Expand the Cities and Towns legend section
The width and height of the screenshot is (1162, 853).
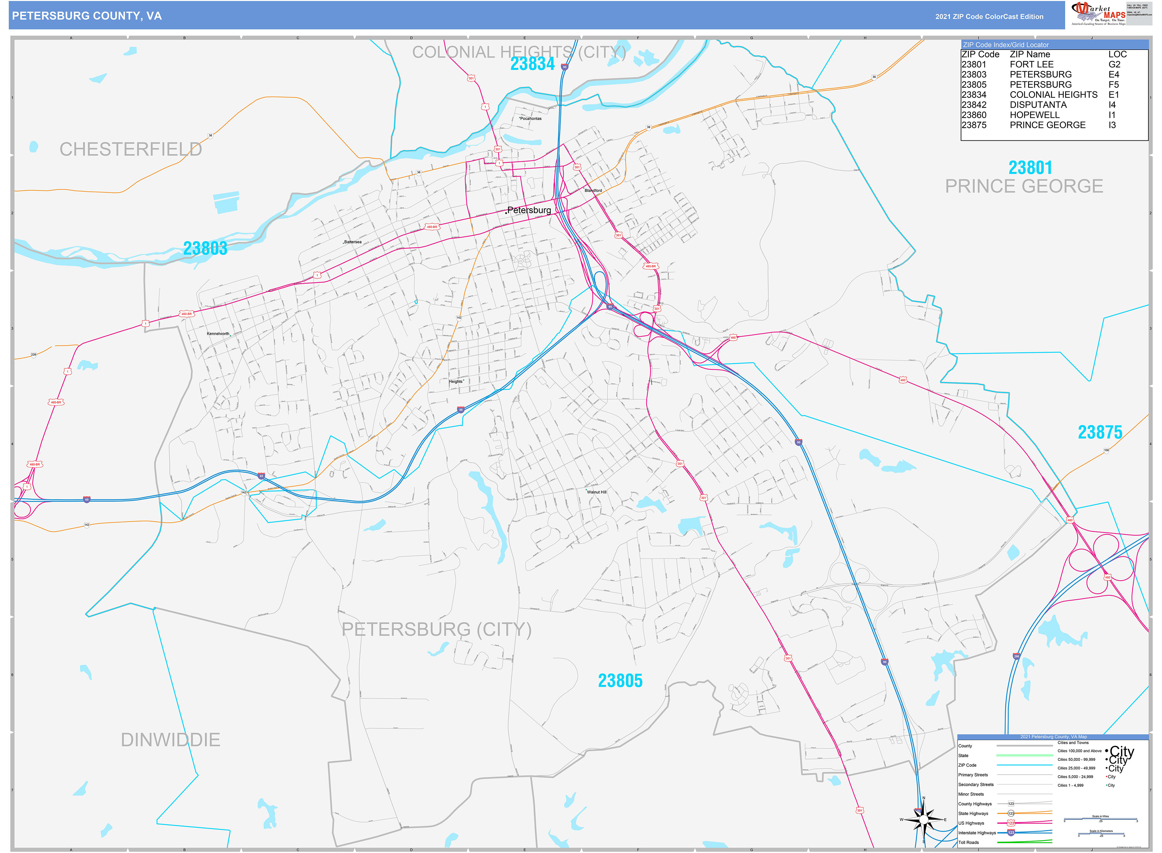(x=1073, y=742)
